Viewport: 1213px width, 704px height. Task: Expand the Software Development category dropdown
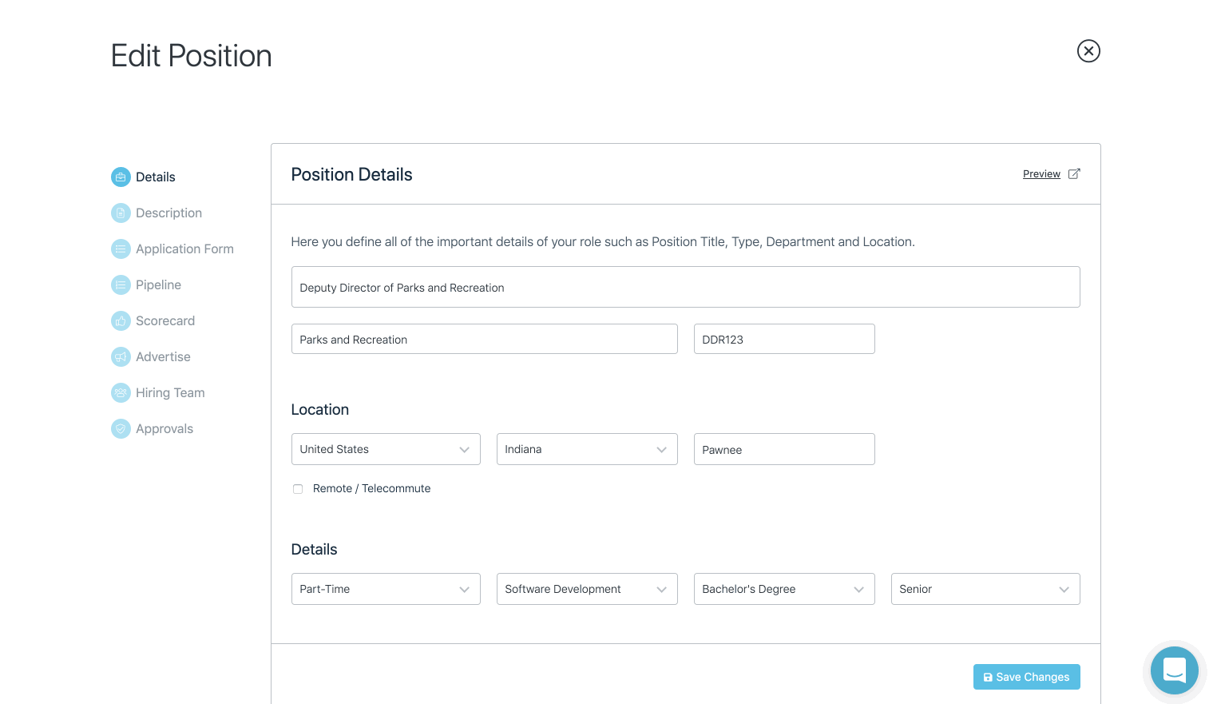(587, 589)
